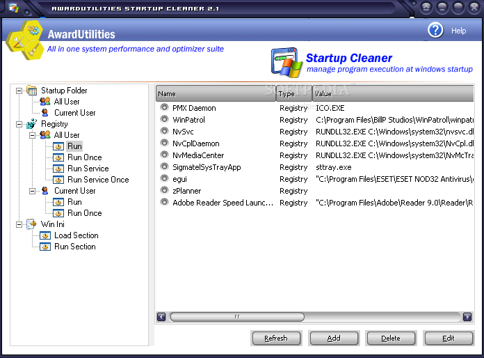Select the WinPatrol name text
The width and height of the screenshot is (484, 358).
coord(188,120)
